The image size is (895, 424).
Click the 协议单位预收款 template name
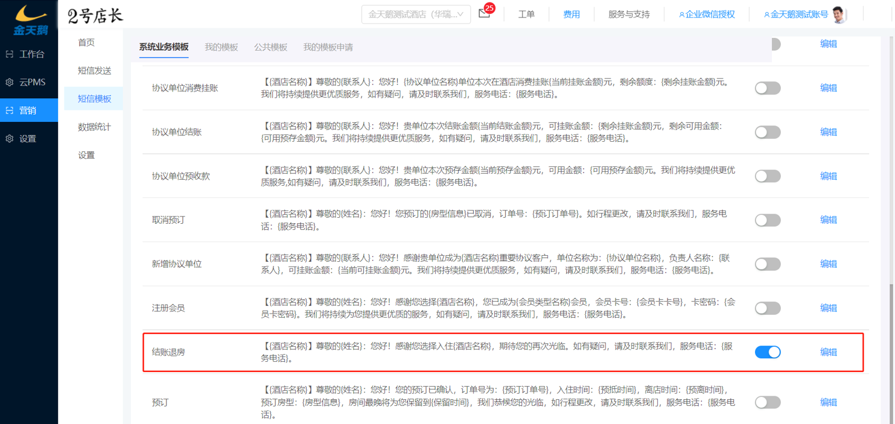(x=181, y=176)
